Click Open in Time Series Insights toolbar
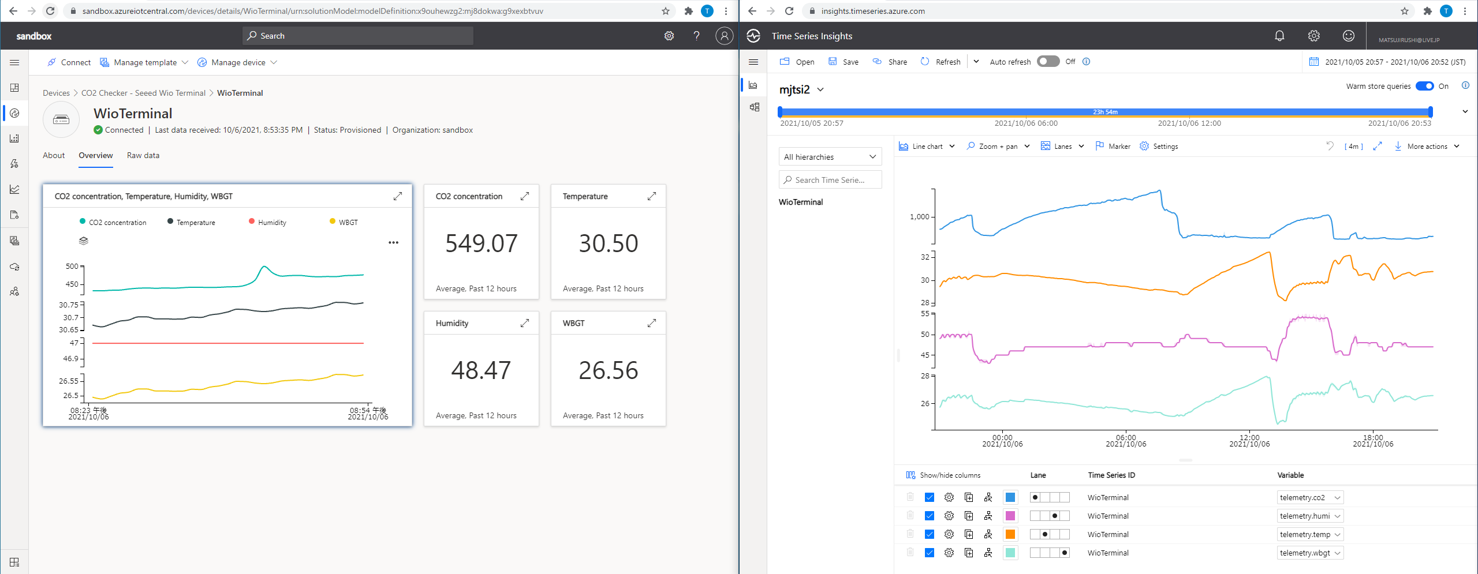The width and height of the screenshot is (1478, 574). click(797, 62)
